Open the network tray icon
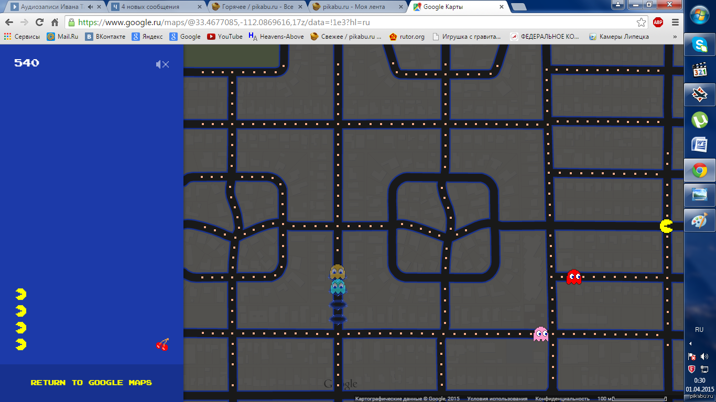 point(704,369)
